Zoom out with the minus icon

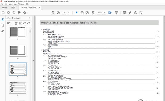(x=88, y=13)
